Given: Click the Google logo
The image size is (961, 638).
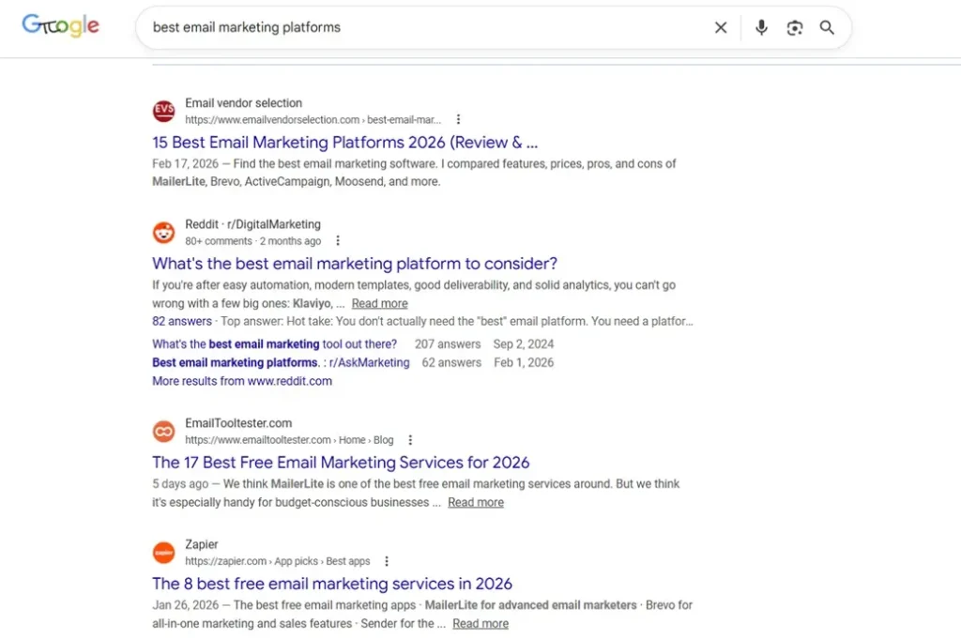Looking at the screenshot, I should [x=60, y=26].
